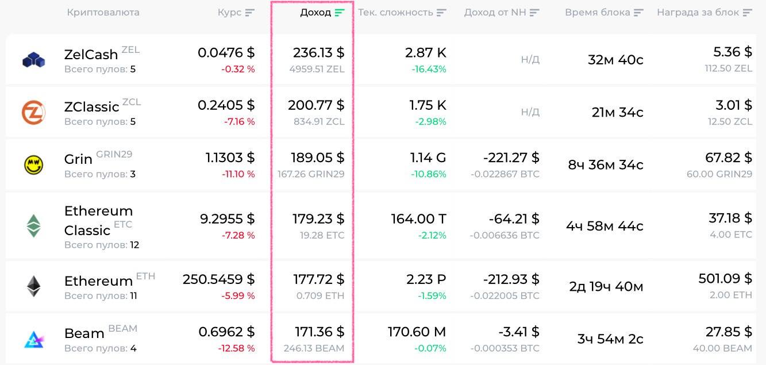Viewport: 766px width, 365px height.
Task: Open the Beam coin name link
Action: pyautogui.click(x=84, y=333)
